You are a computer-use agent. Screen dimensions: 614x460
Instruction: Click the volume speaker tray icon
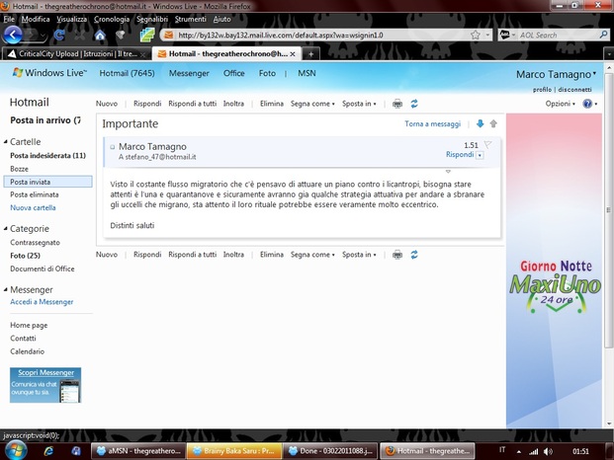[x=548, y=451]
